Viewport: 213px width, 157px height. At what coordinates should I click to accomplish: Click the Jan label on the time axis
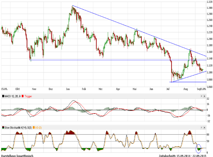coord(68,89)
